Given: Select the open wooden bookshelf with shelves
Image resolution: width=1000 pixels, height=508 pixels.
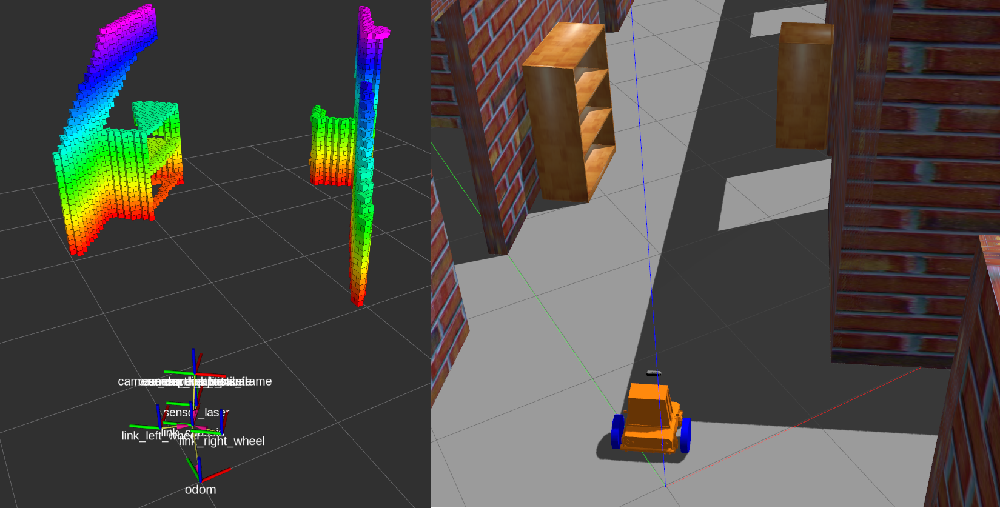Looking at the screenshot, I should pos(569,112).
